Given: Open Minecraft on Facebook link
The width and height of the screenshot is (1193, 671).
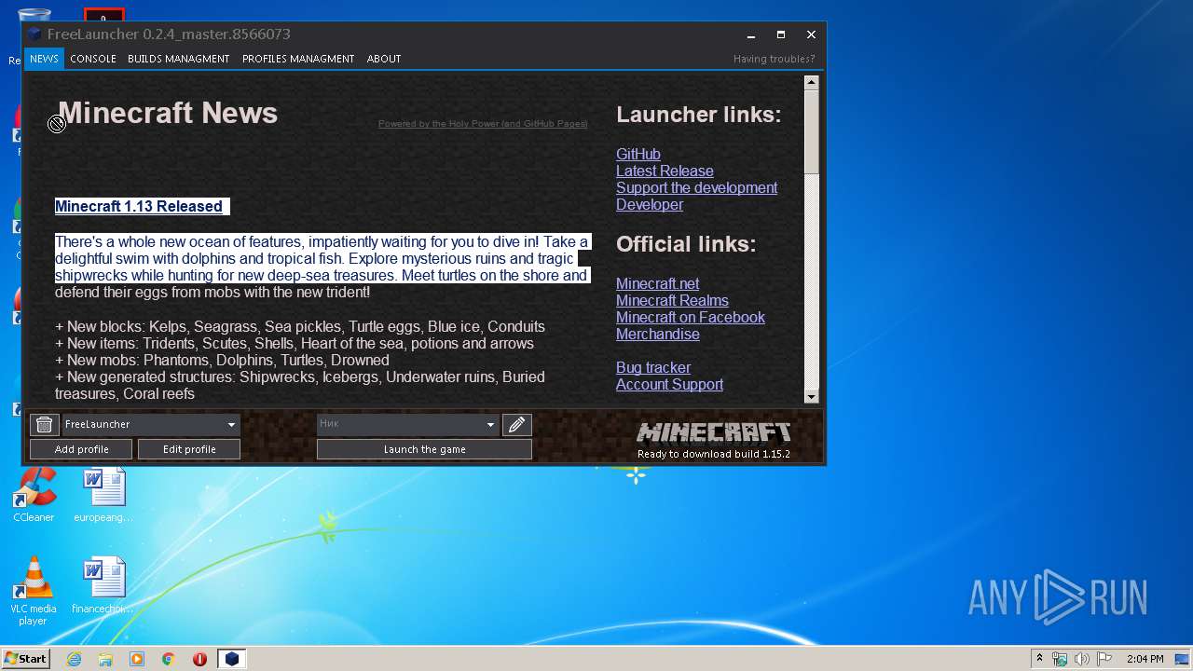Looking at the screenshot, I should tap(691, 318).
